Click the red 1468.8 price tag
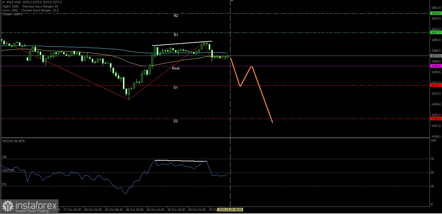The image size is (442, 214). pyautogui.click(x=435, y=119)
